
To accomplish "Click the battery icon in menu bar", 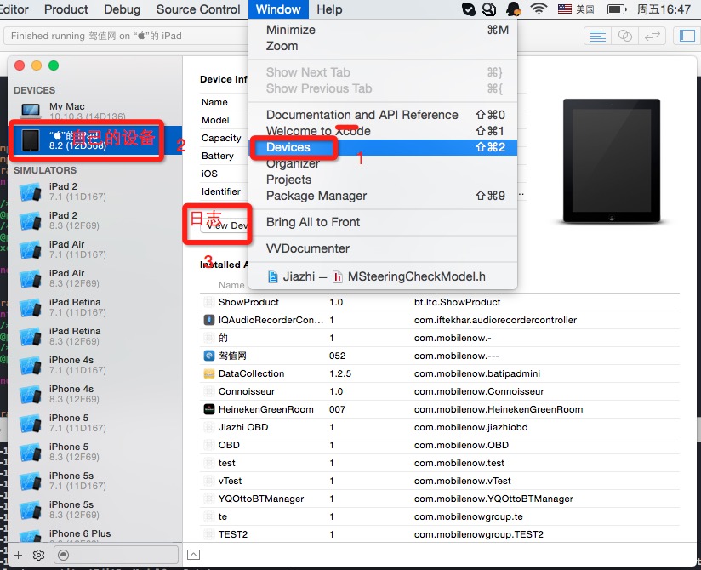I will [x=617, y=9].
